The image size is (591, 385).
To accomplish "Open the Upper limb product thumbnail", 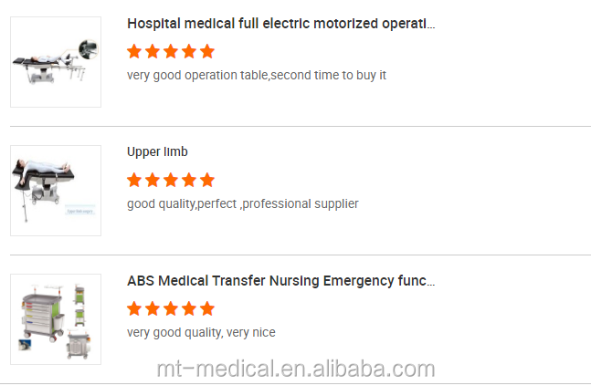I will [56, 191].
